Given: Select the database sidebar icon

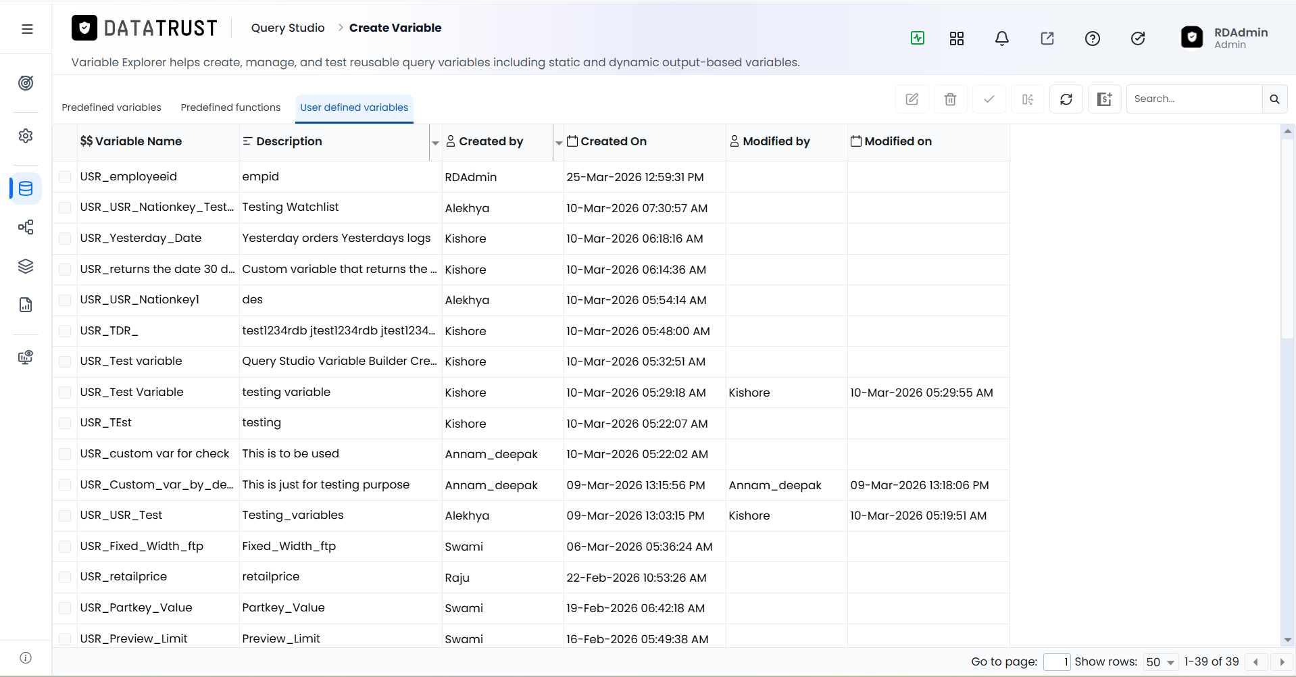Looking at the screenshot, I should pyautogui.click(x=26, y=189).
